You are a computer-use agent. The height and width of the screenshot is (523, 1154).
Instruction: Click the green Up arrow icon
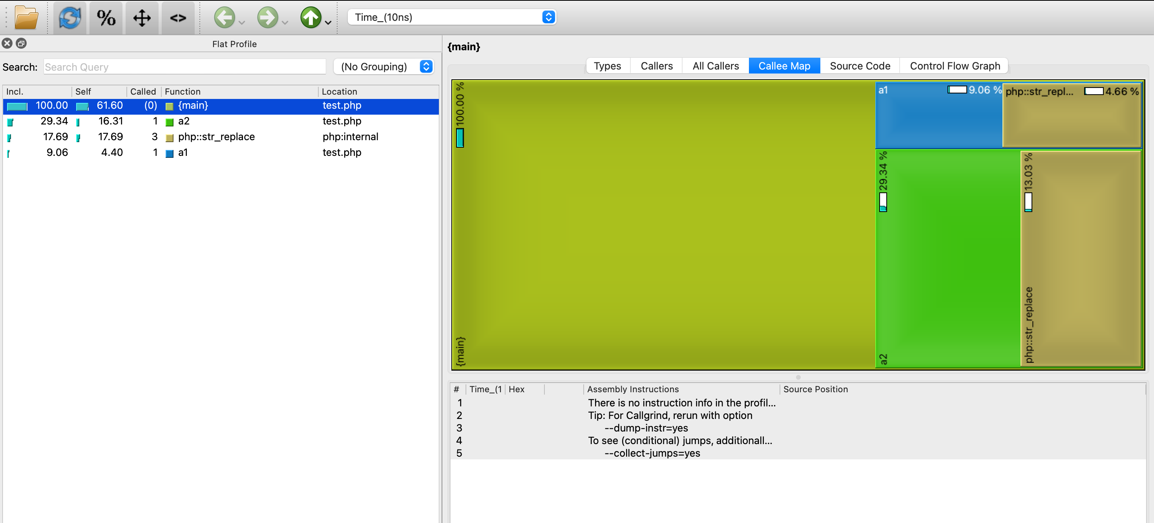[x=310, y=18]
